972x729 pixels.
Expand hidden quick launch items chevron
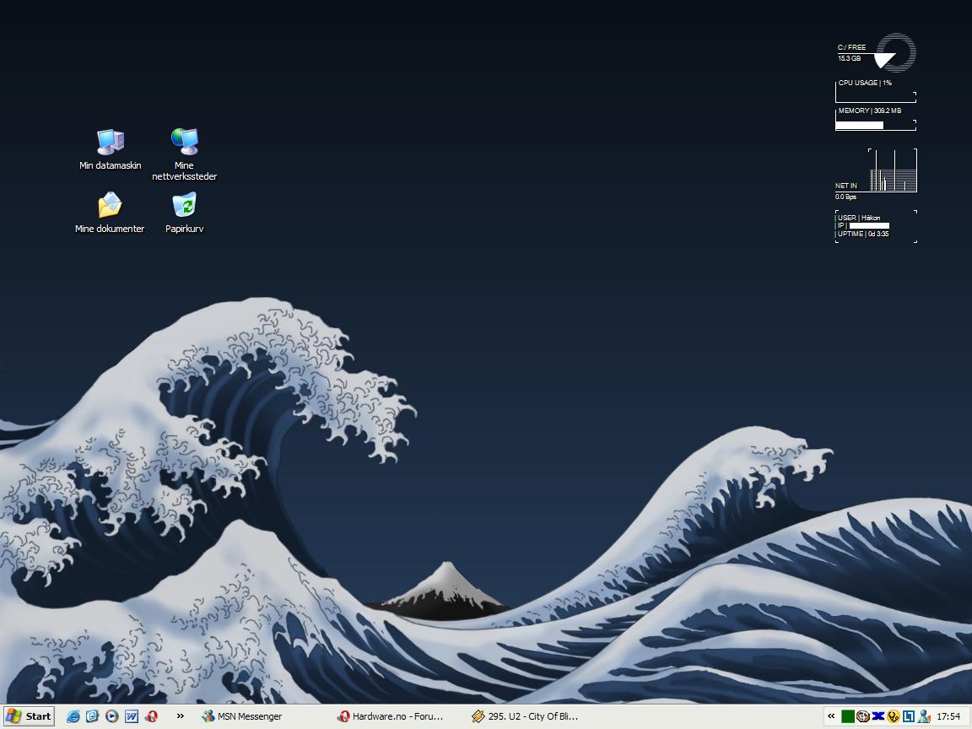click(181, 716)
